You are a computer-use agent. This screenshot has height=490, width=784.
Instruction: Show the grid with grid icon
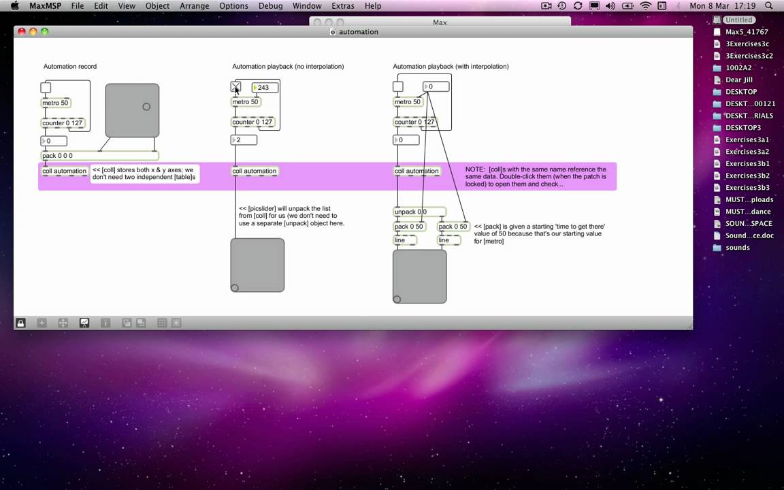click(x=162, y=323)
